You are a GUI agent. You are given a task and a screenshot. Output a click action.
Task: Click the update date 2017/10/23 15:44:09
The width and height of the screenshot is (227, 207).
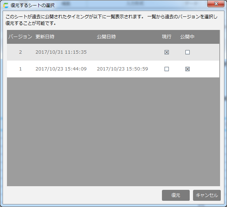coord(61,69)
